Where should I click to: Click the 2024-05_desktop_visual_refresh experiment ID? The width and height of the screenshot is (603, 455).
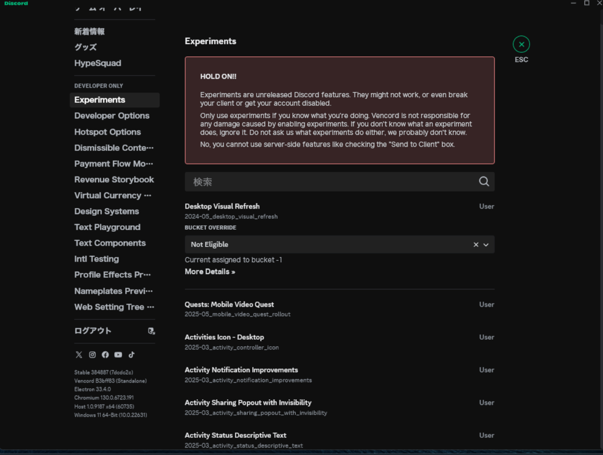[231, 217]
